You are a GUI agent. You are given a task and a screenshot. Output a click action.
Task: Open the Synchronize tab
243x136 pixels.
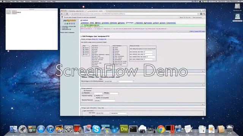pyautogui.click(x=171, y=23)
